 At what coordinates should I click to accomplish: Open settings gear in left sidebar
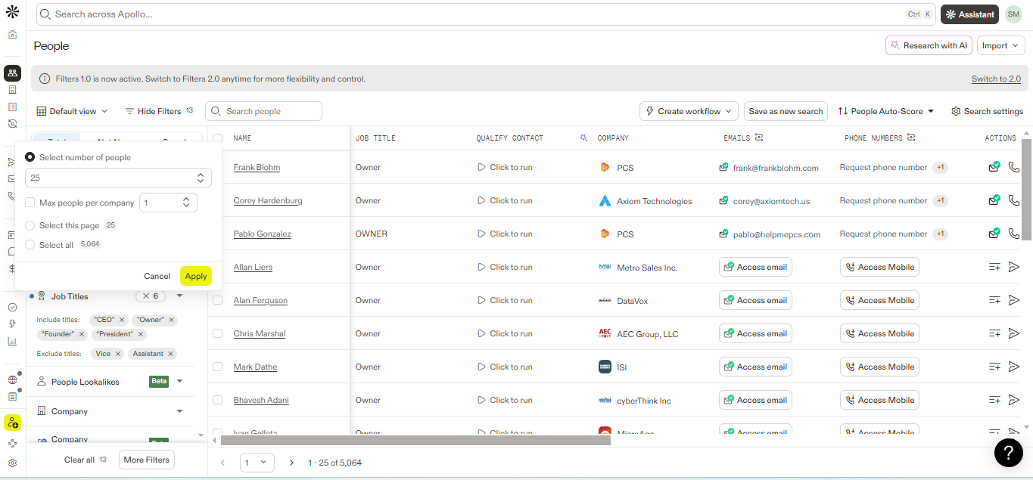(12, 463)
